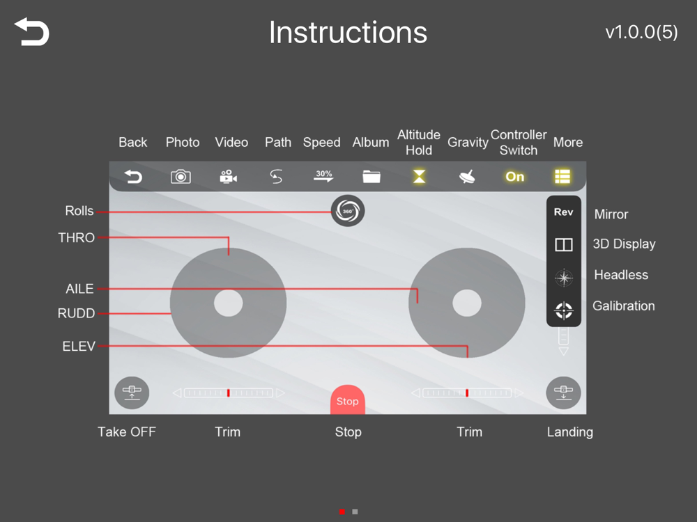Select the first instructions page dot
Viewport: 697px width, 522px height.
[x=342, y=512]
